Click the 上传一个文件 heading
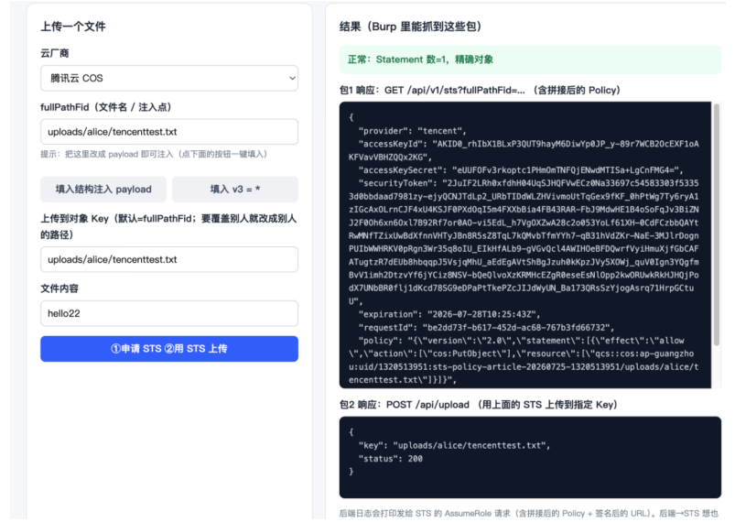The height and width of the screenshot is (522, 735). pyautogui.click(x=73, y=27)
